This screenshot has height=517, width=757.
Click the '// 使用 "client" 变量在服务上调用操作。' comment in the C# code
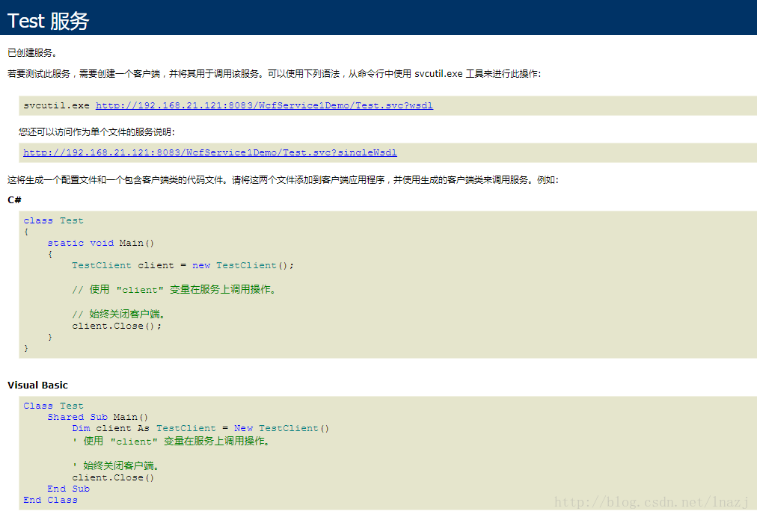click(x=174, y=289)
